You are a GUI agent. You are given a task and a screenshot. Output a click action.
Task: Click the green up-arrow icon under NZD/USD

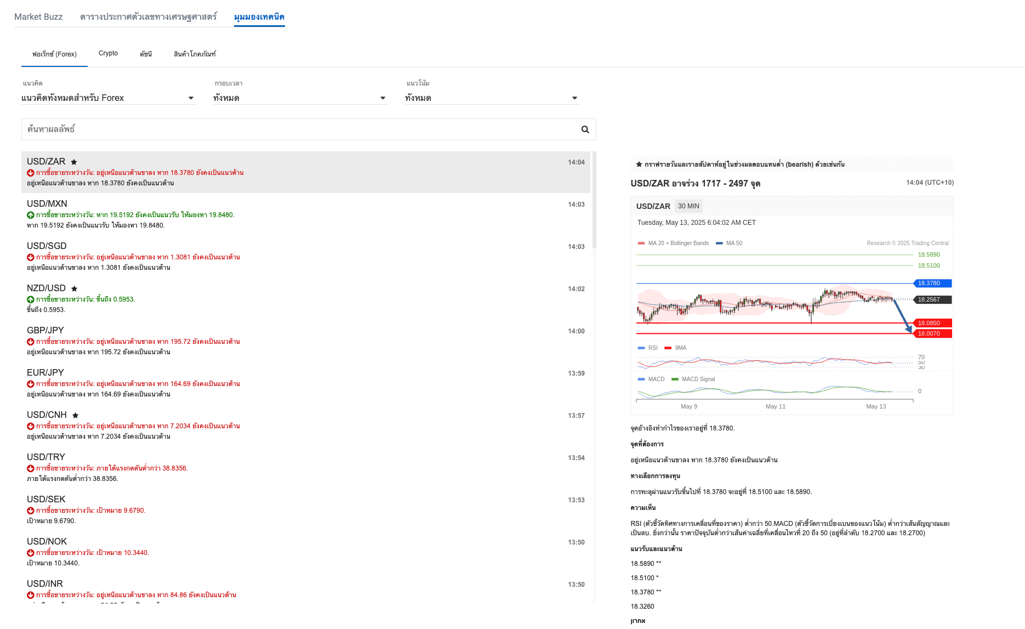click(31, 299)
